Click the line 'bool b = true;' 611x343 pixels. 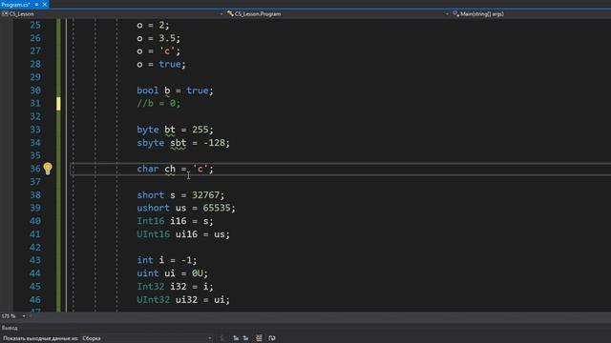pyautogui.click(x=175, y=91)
